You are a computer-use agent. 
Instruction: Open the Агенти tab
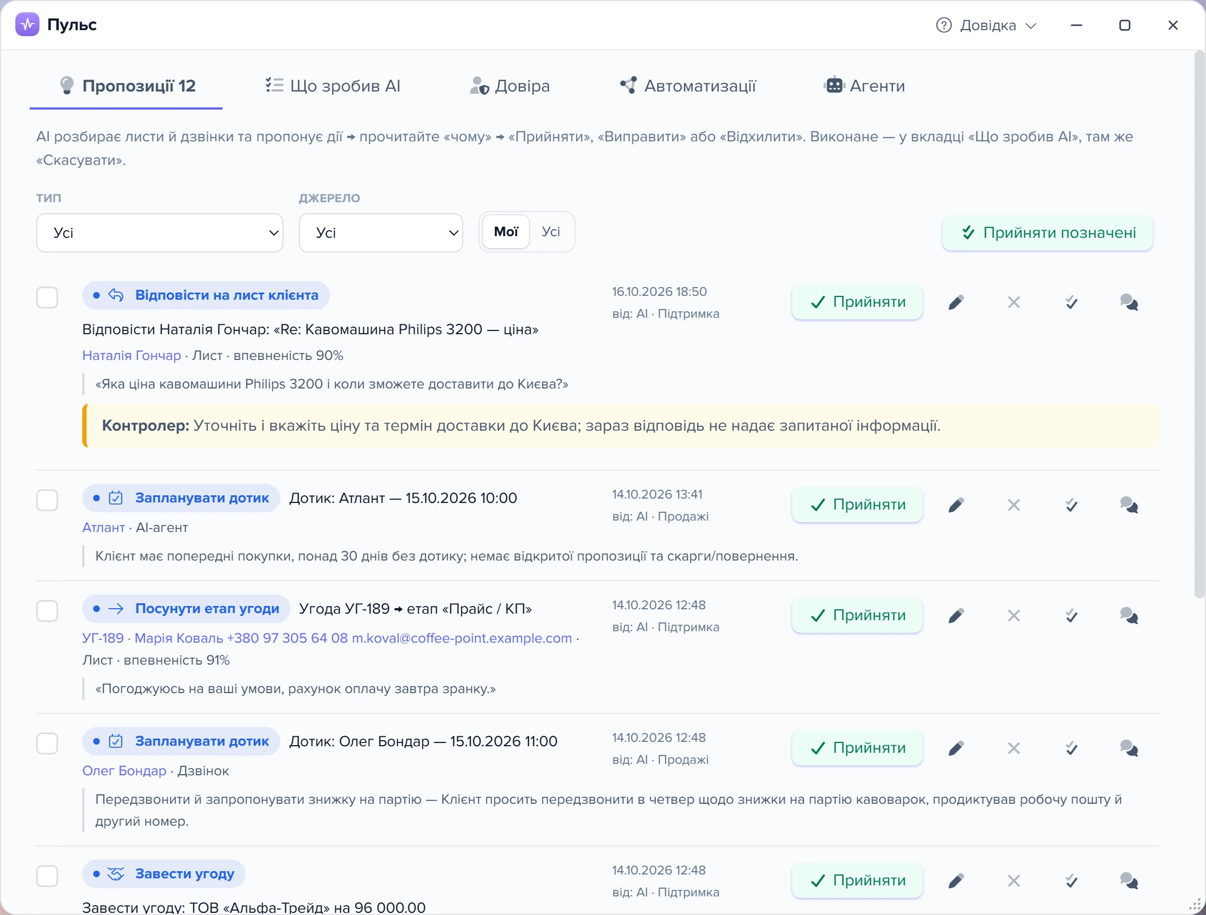[864, 86]
